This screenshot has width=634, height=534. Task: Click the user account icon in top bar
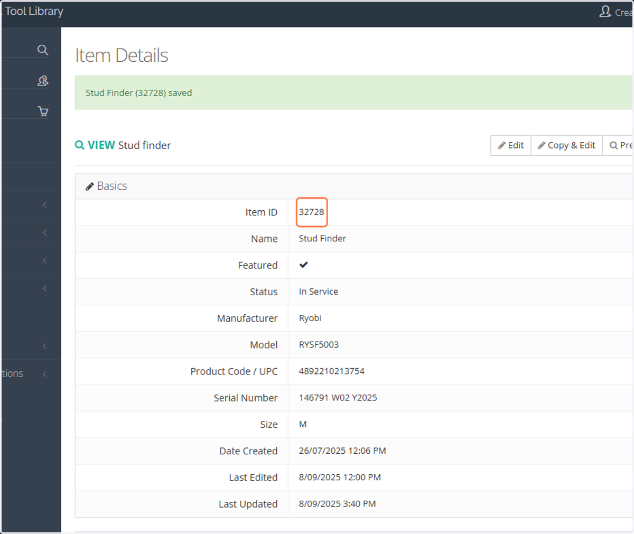tap(605, 12)
